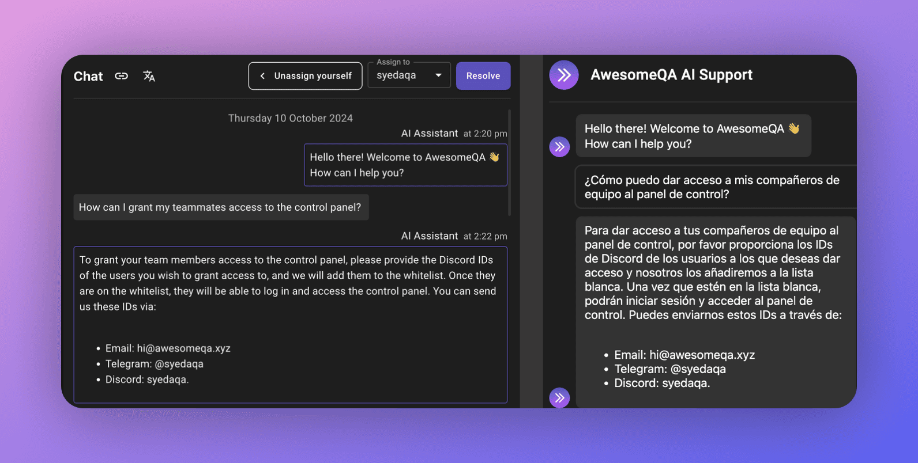Click the Thursday 10 October 2024 date label
Image resolution: width=918 pixels, height=463 pixels.
pyautogui.click(x=290, y=118)
